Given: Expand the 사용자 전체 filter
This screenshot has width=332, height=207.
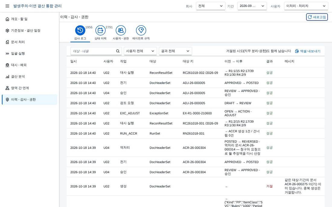Looking at the screenshot, I should pos(140,51).
